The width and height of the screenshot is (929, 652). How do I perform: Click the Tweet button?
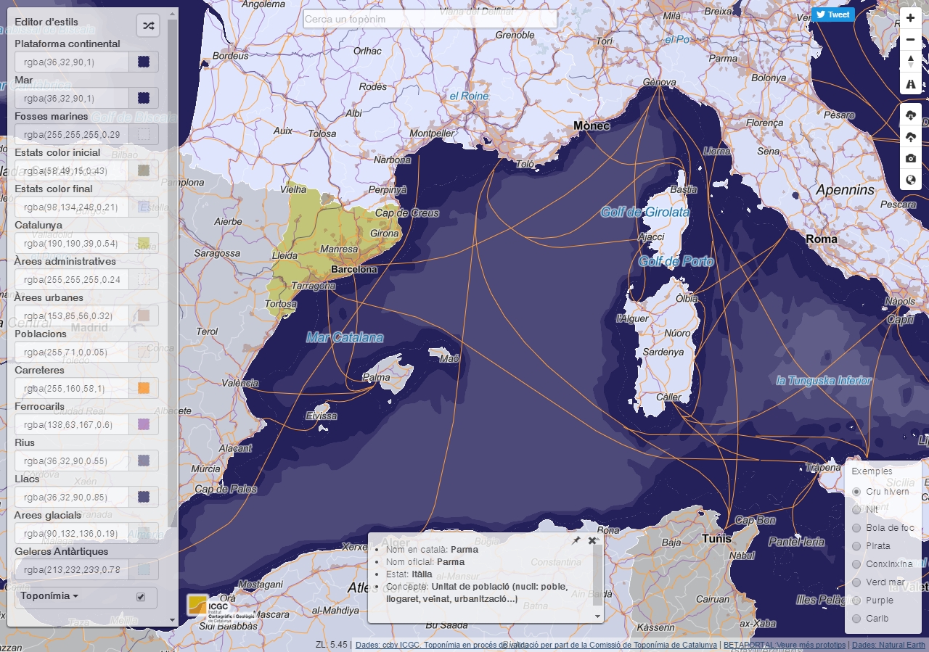(832, 15)
